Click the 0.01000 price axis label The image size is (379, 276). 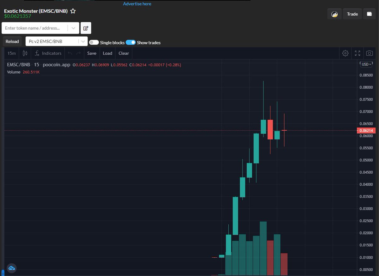(366, 257)
